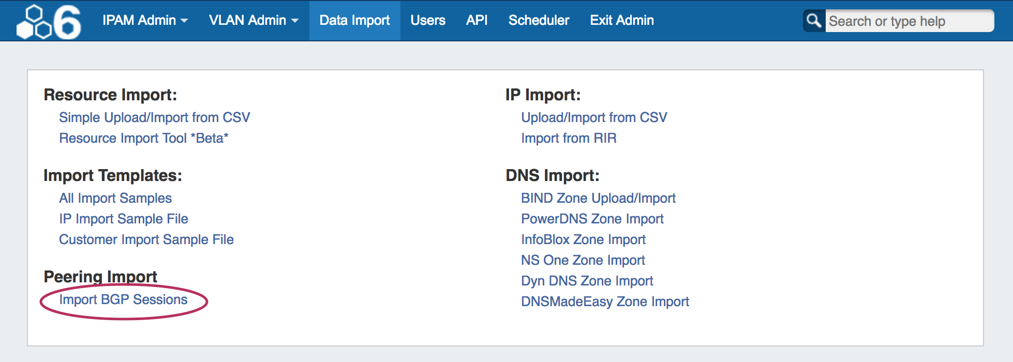This screenshot has width=1013, height=362.
Task: Open Customer Import Sample File link
Action: [x=146, y=239]
